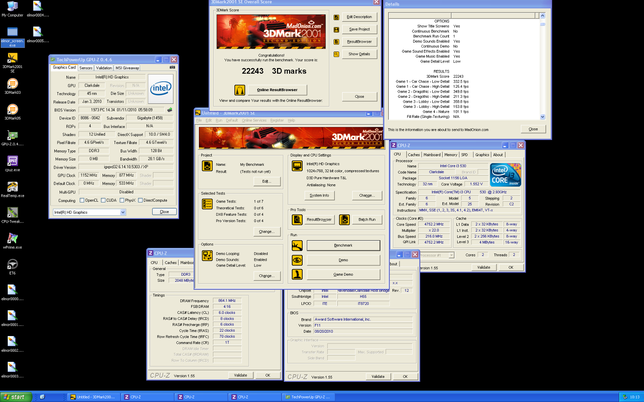This screenshot has height=402, width=644.
Task: Click Save Project disk icon
Action: coord(336,29)
